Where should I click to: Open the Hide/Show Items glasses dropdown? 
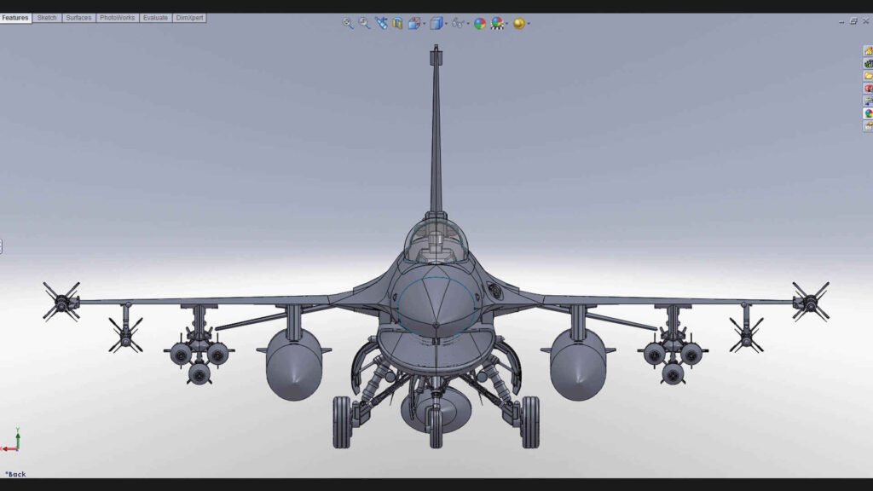(x=469, y=24)
